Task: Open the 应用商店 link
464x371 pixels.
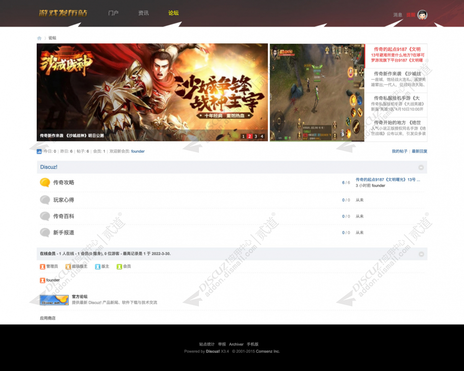Action: (x=47, y=318)
